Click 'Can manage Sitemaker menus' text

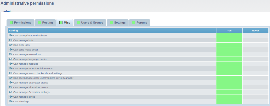pos(31,87)
